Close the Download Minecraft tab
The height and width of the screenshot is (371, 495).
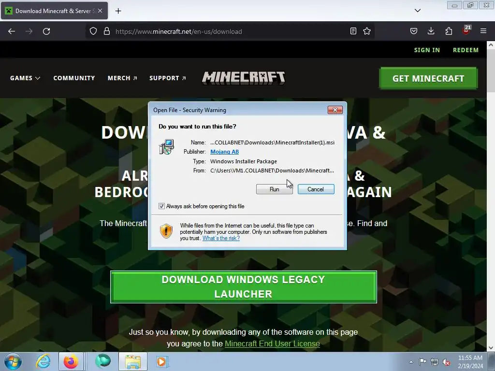click(100, 11)
